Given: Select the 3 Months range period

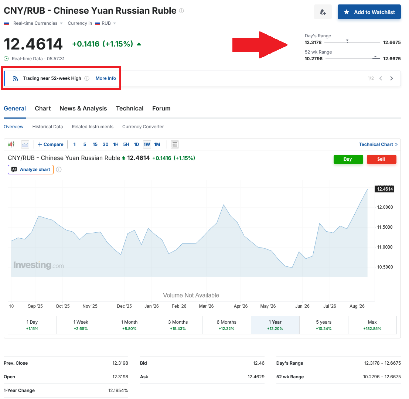Looking at the screenshot, I should click(x=178, y=325).
